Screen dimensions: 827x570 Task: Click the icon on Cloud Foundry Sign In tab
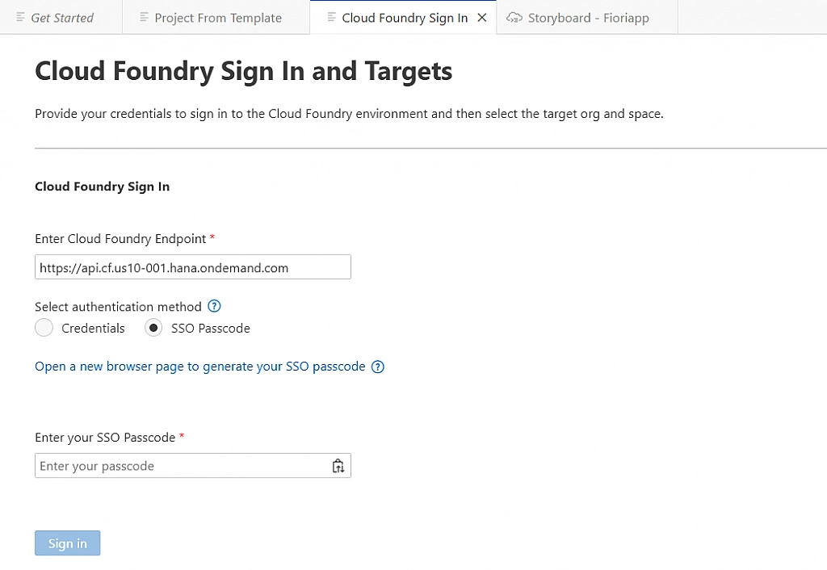332,18
